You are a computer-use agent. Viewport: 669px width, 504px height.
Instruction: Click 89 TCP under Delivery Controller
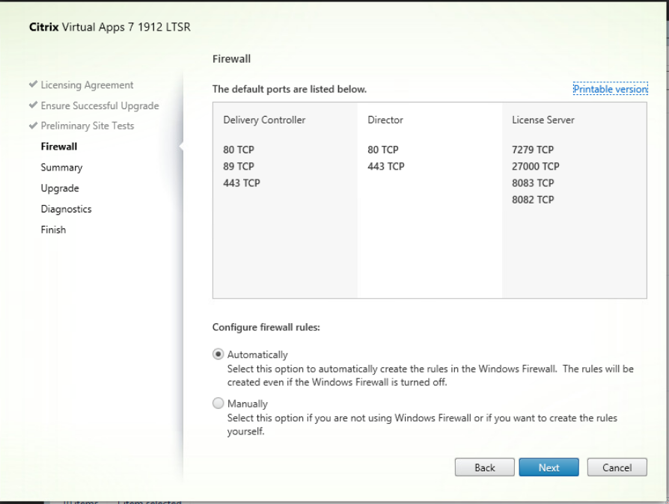(239, 166)
